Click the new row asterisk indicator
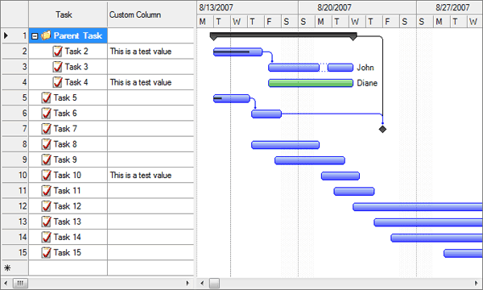The height and width of the screenshot is (290, 483). 8,267
